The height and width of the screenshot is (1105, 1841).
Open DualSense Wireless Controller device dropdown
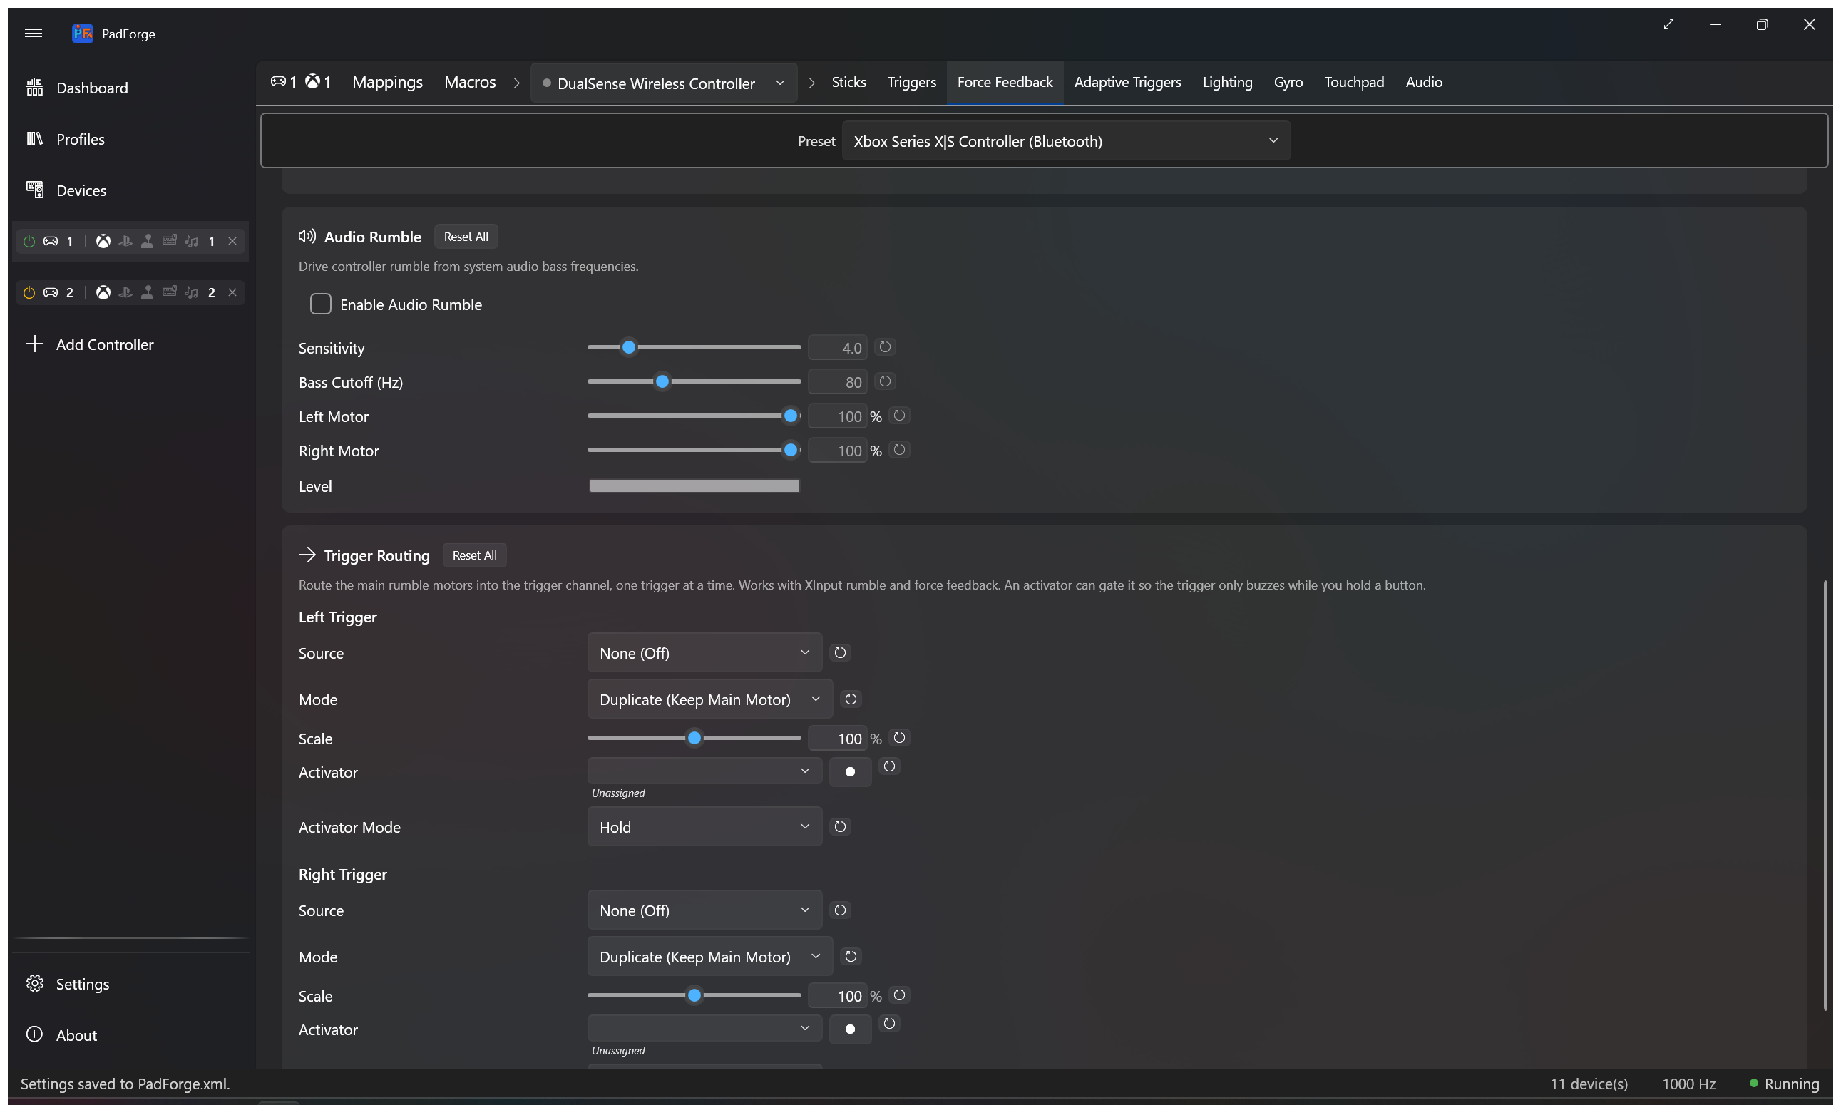[x=663, y=83]
